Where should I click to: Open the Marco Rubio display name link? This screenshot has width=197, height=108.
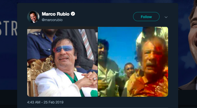[x=56, y=14]
